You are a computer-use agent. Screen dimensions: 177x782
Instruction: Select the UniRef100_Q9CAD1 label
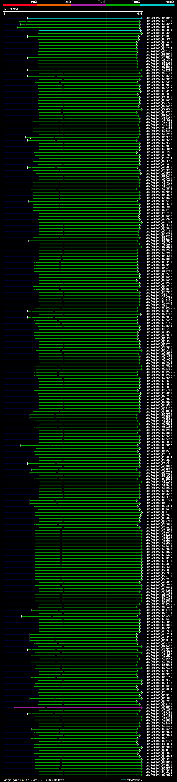pyautogui.click(x=159, y=42)
